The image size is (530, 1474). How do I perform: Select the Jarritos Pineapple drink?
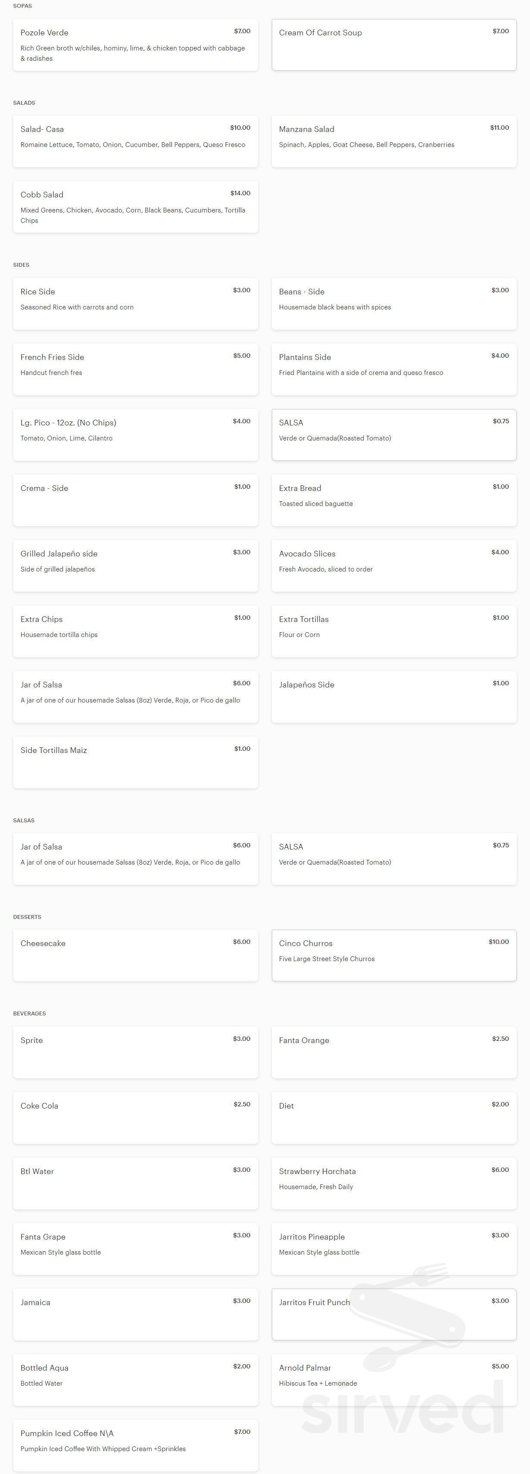394,1249
